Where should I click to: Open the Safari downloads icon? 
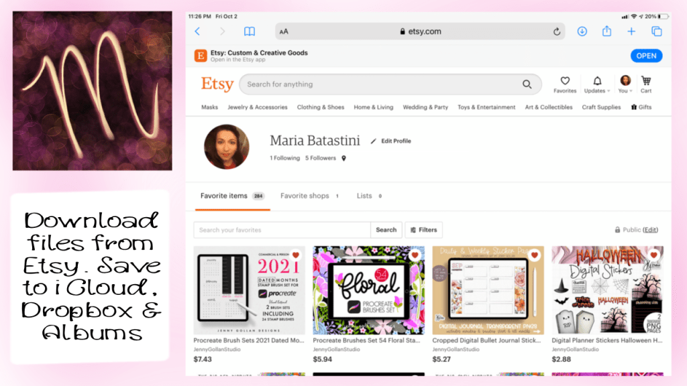tap(582, 31)
